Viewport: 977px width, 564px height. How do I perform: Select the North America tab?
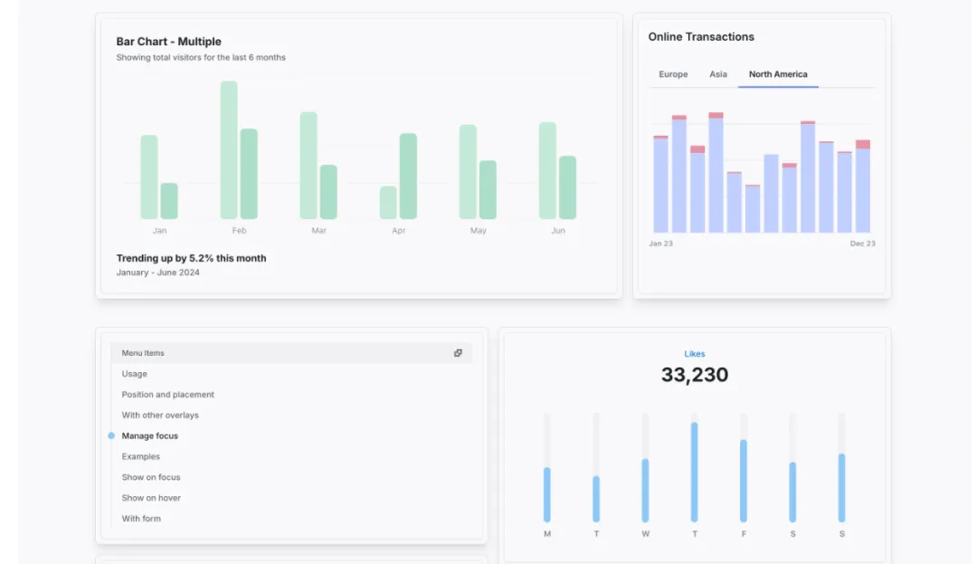778,74
